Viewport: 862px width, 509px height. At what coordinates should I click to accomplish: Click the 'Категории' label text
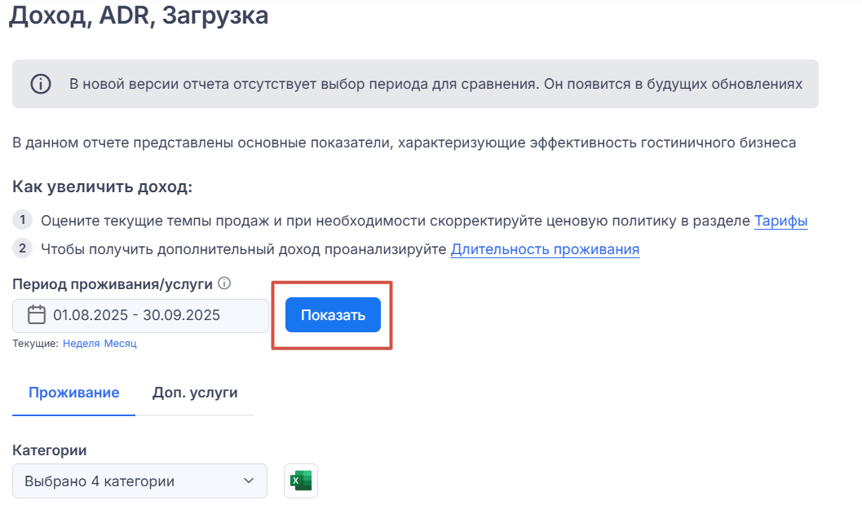coord(50,450)
